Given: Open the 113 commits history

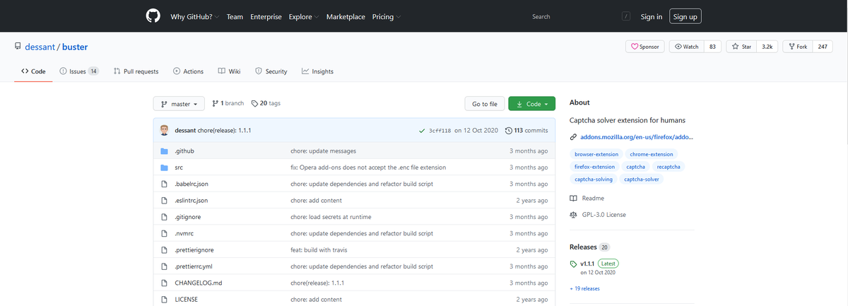Looking at the screenshot, I should (x=526, y=131).
